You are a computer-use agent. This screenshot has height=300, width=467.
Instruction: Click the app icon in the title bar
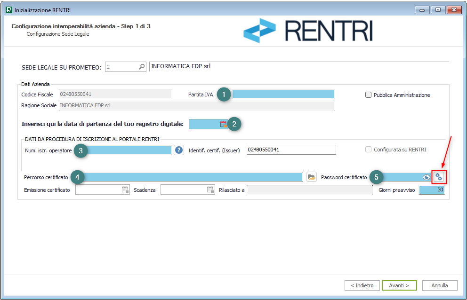[x=8, y=10]
